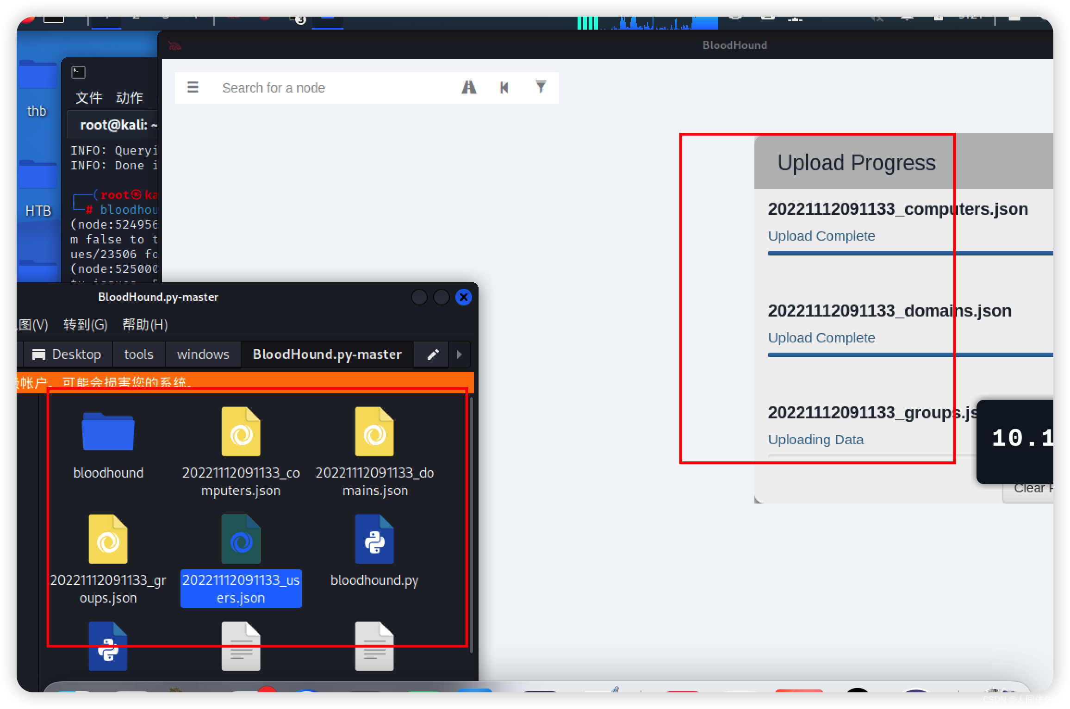Click the domains.json upload progress bar

click(x=910, y=355)
